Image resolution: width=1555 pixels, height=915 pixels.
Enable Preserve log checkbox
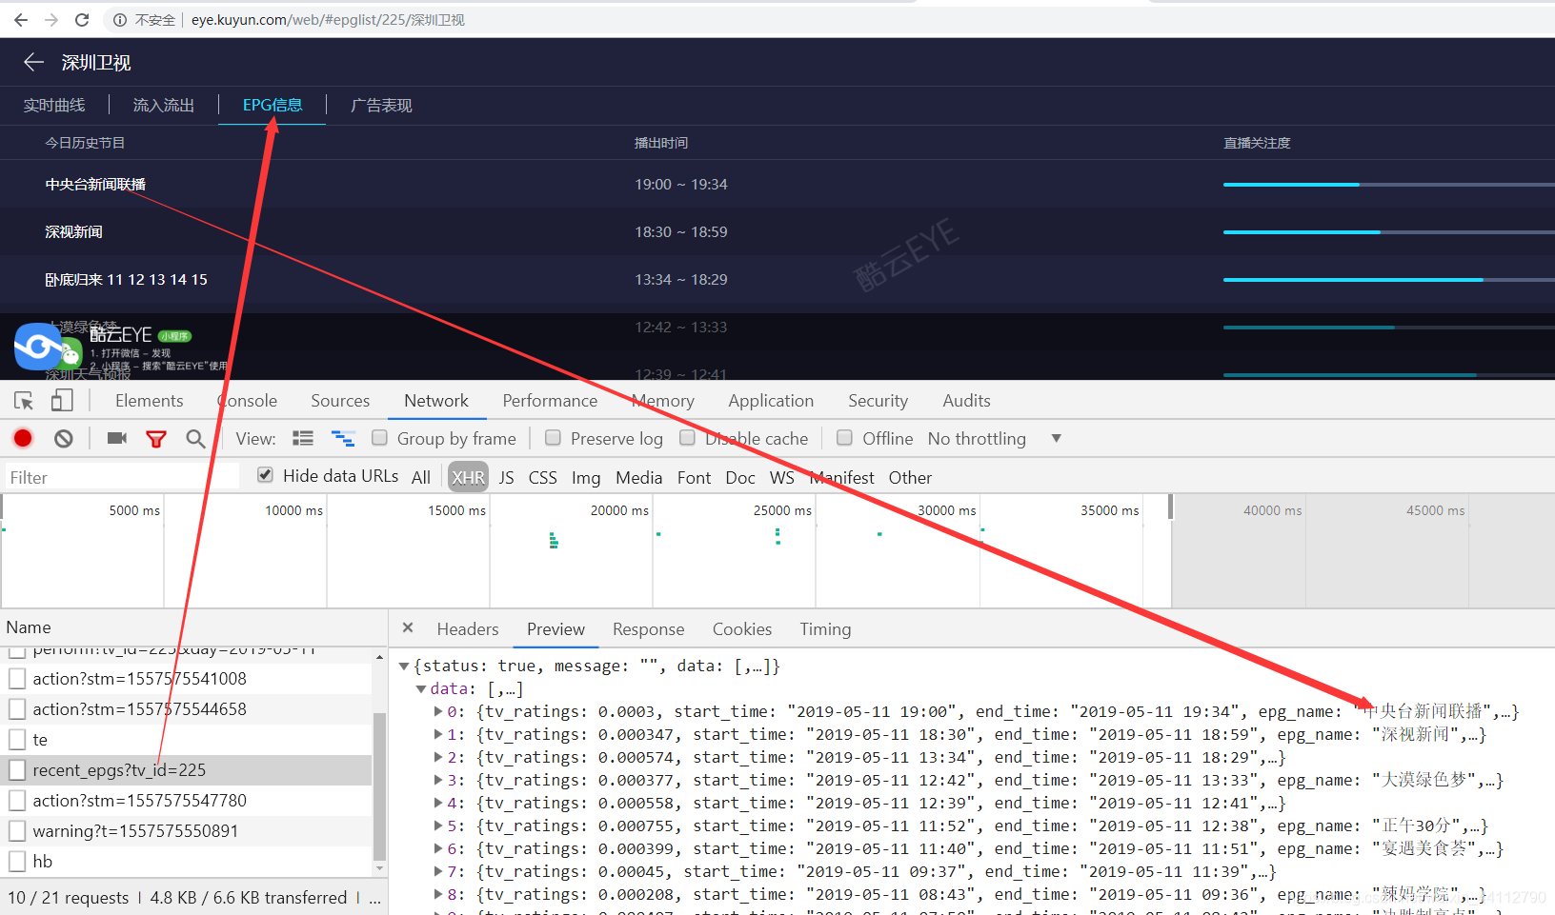553,437
